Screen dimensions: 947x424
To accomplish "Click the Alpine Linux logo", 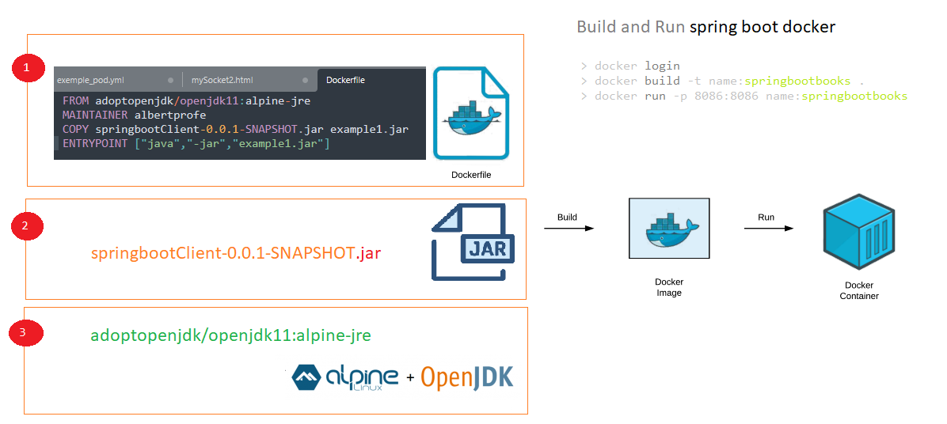I will point(345,377).
